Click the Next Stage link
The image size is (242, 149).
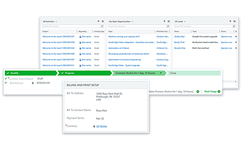click(x=211, y=92)
